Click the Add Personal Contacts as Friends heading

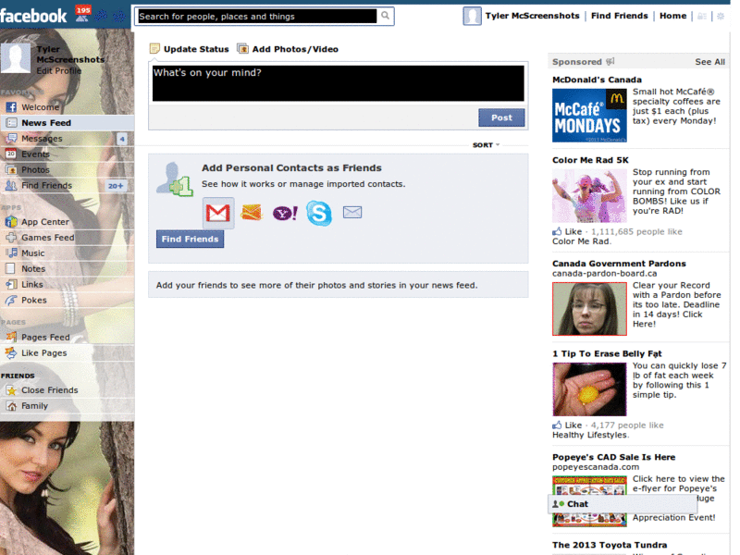[291, 168]
